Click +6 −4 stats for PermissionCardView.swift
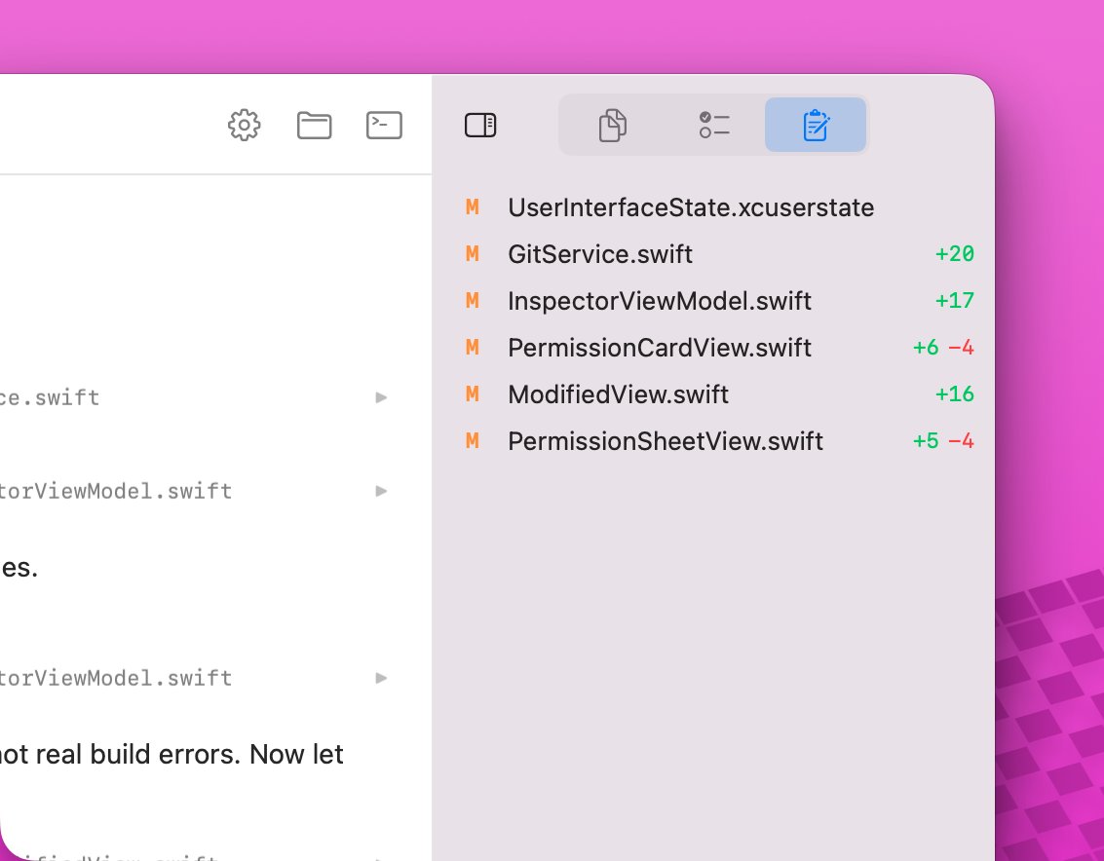The image size is (1104, 861). pyautogui.click(x=943, y=348)
